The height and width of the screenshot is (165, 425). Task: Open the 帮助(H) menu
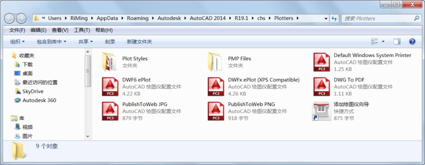104,30
